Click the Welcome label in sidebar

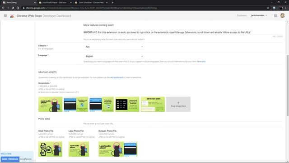pos(6,154)
